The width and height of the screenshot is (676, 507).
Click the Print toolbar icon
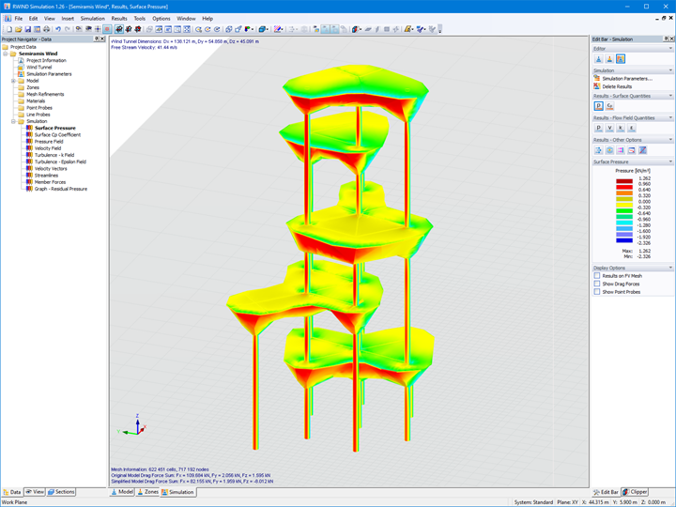46,29
